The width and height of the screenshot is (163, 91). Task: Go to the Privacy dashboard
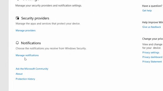(152, 57)
